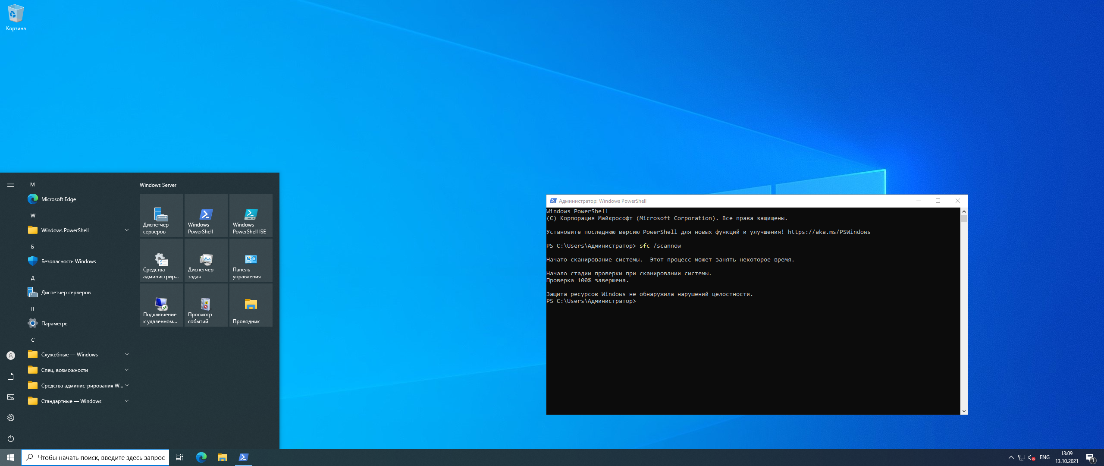1104x466 pixels.
Task: Click the PowerShell window title bar icon
Action: pos(553,201)
